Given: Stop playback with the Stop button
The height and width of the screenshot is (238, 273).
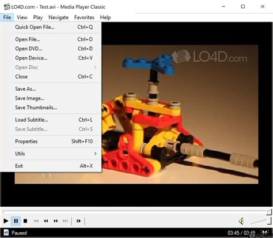Looking at the screenshot, I should 25,221.
